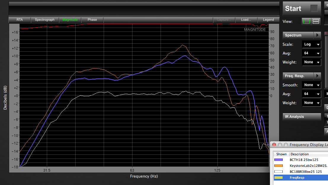
Task: Click the 31.5 frequency axis label
Action: coord(47,170)
